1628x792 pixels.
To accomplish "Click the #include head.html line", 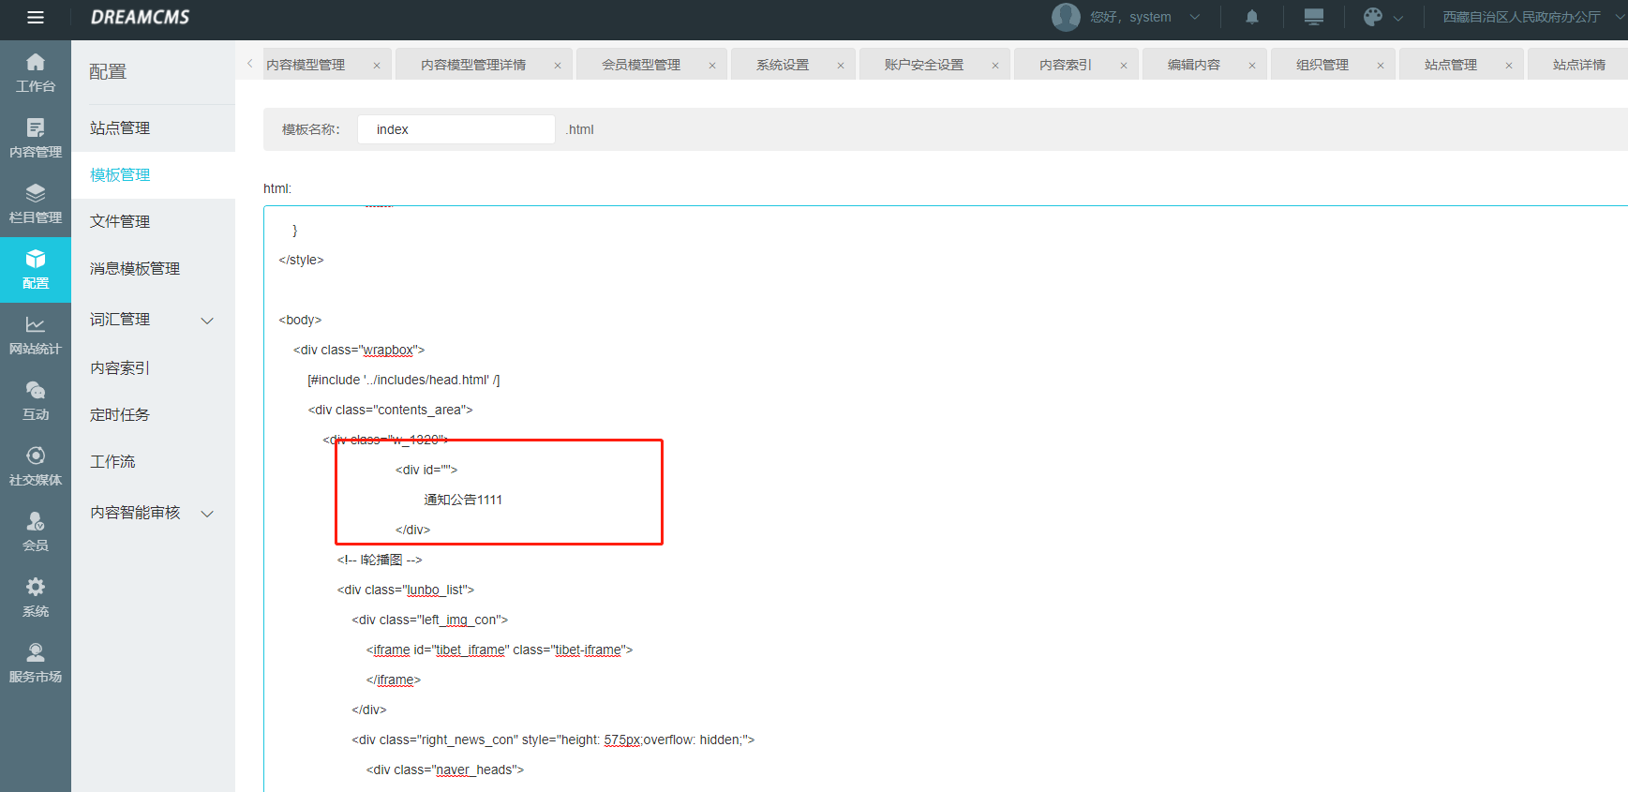I will click(x=404, y=380).
